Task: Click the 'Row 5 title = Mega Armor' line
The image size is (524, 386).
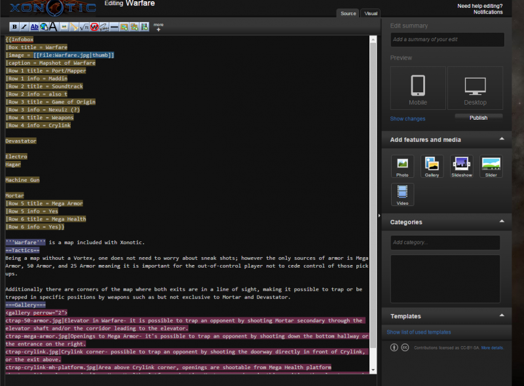Action: [x=44, y=203]
